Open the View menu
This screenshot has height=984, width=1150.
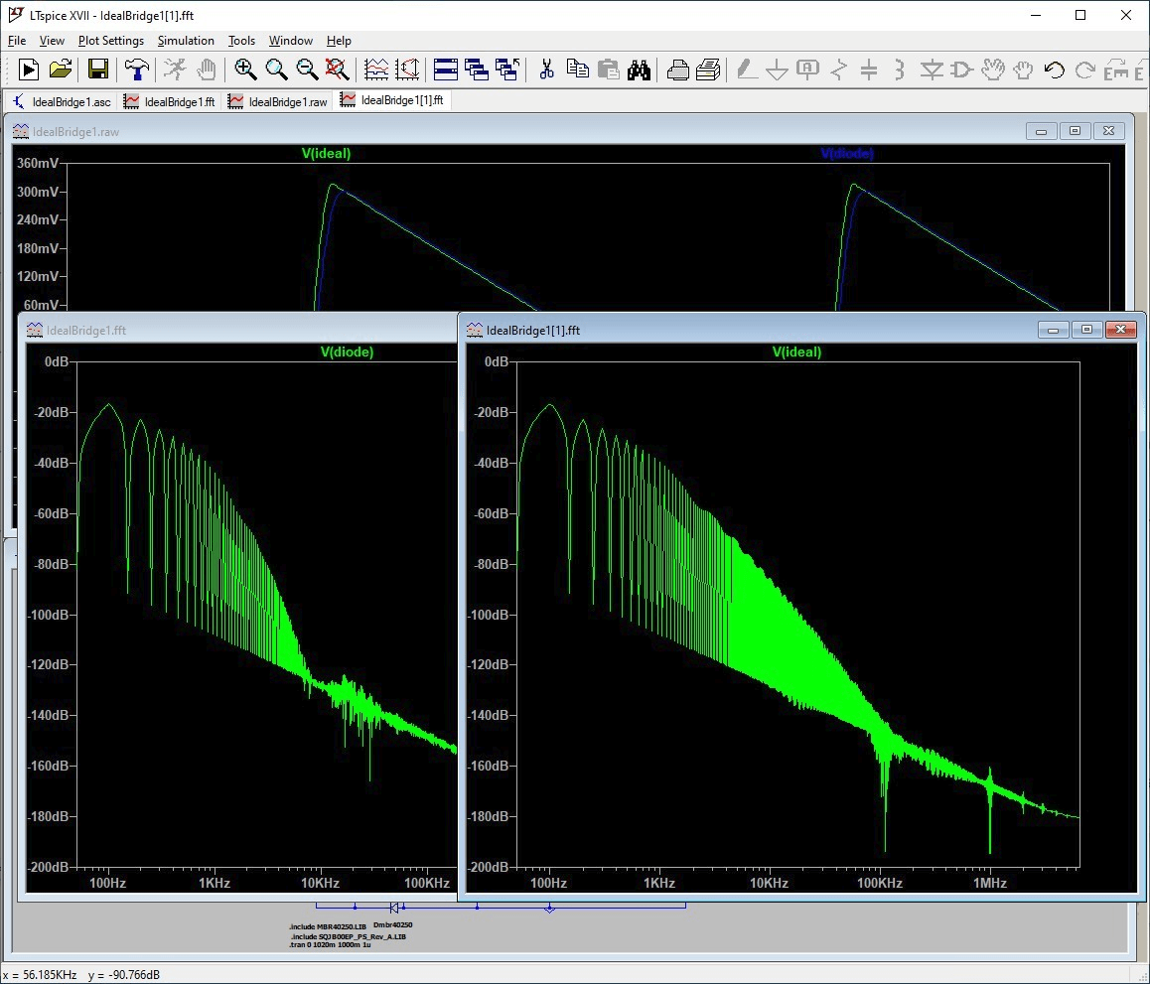click(52, 41)
